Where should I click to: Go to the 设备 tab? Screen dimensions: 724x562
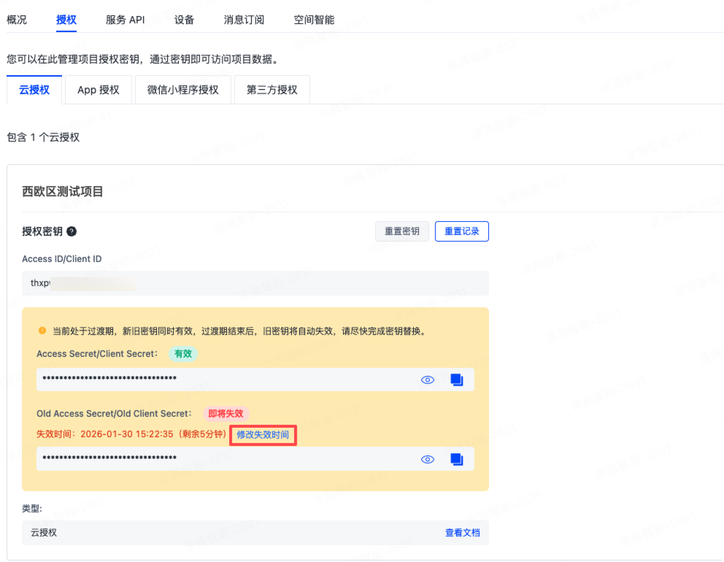pos(184,20)
